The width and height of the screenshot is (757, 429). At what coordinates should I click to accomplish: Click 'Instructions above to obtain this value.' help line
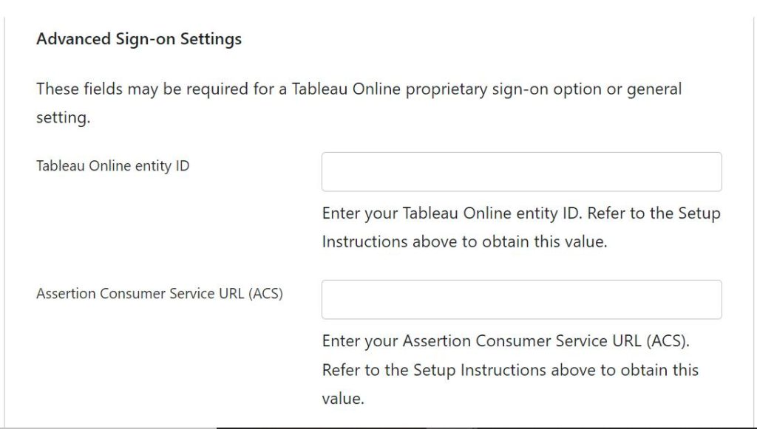[464, 241]
